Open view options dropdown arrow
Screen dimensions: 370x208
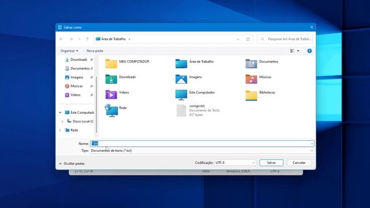pos(298,51)
